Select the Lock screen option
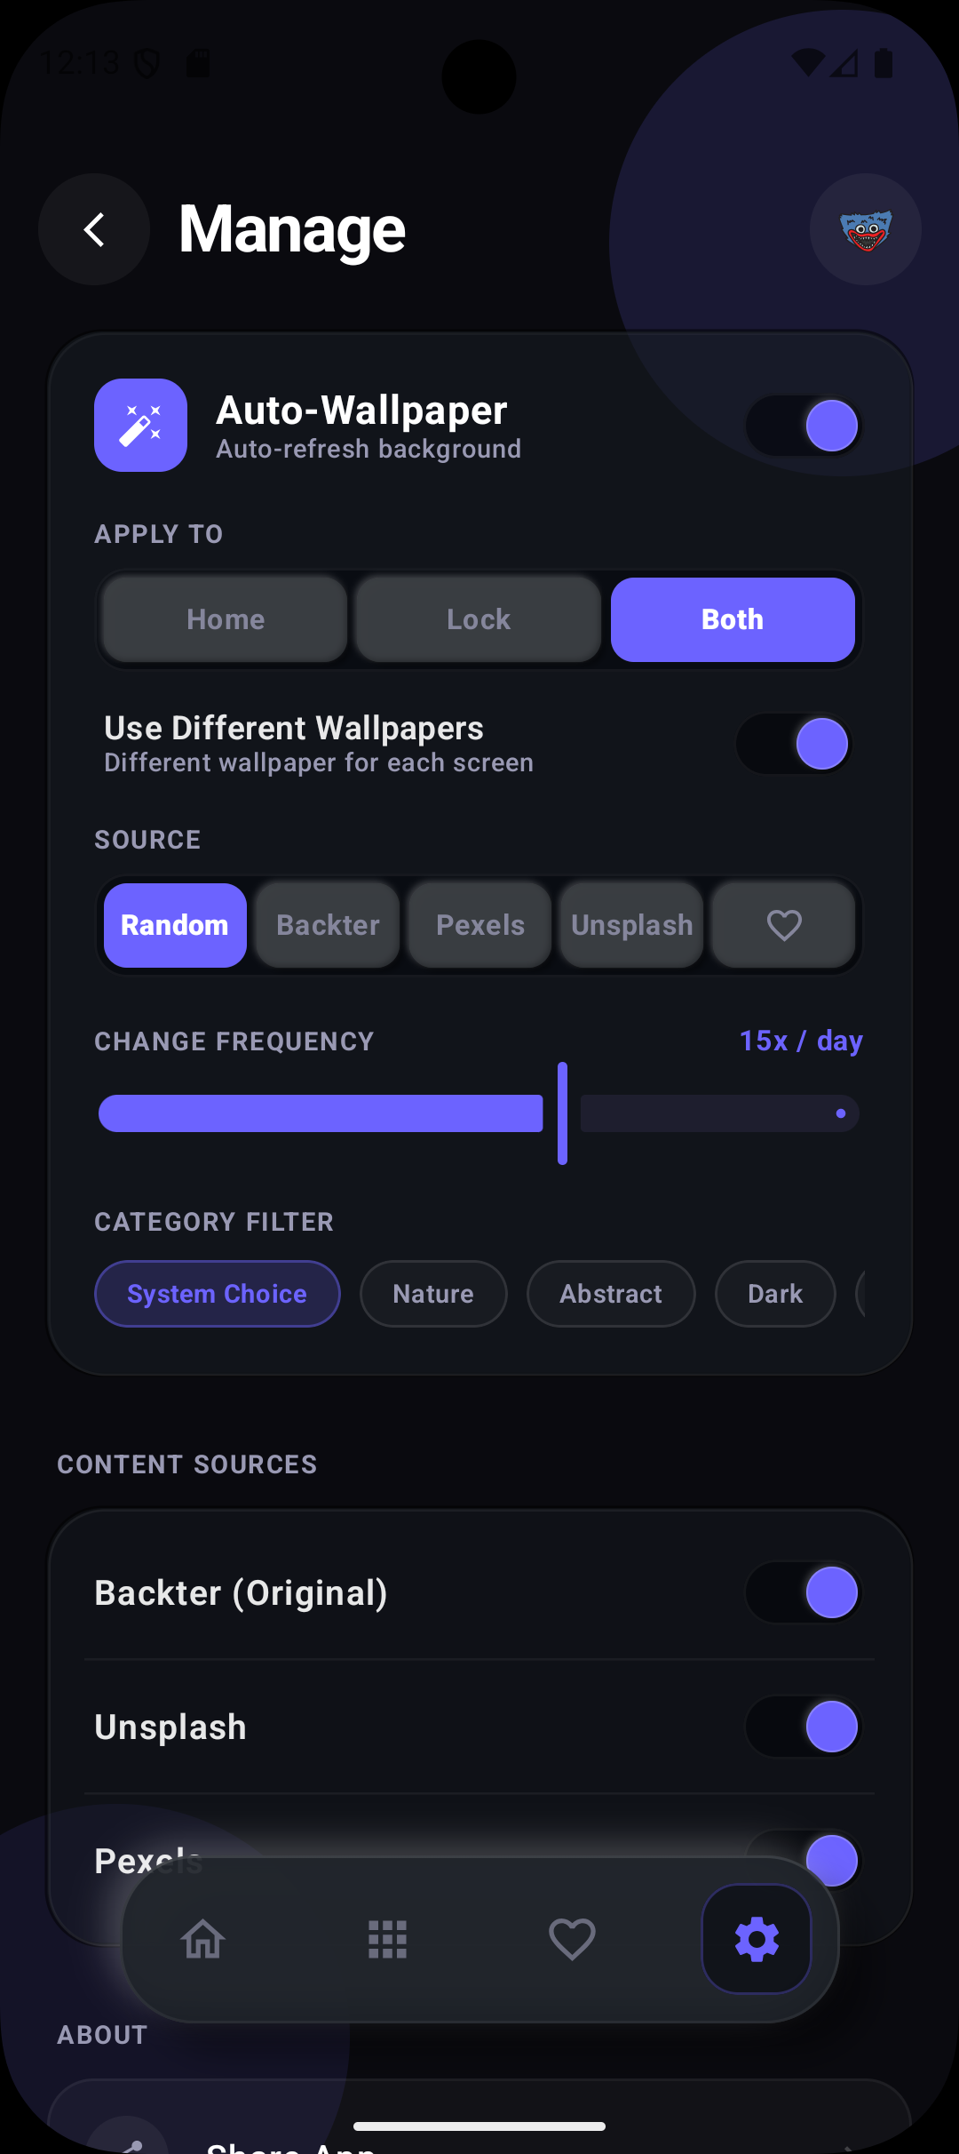 tap(479, 619)
